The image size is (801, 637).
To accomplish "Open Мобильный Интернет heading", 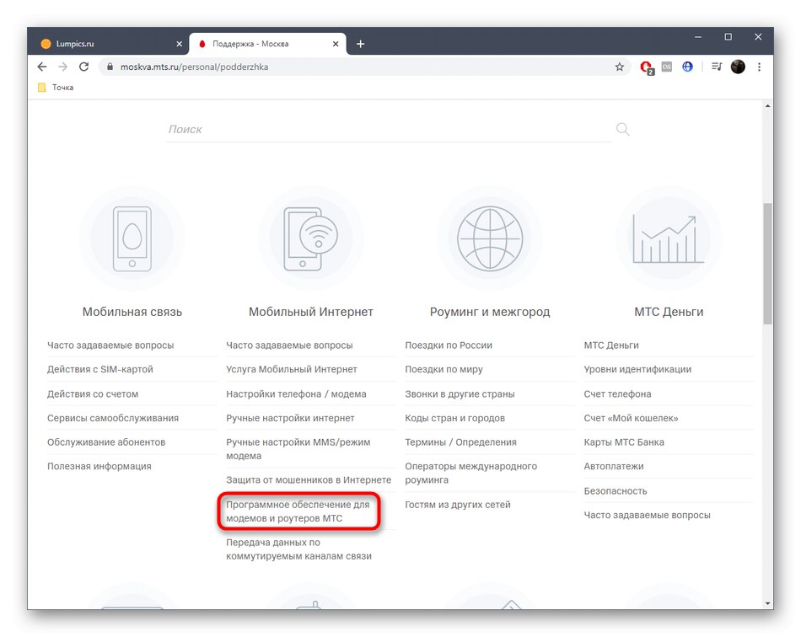I will (x=310, y=312).
